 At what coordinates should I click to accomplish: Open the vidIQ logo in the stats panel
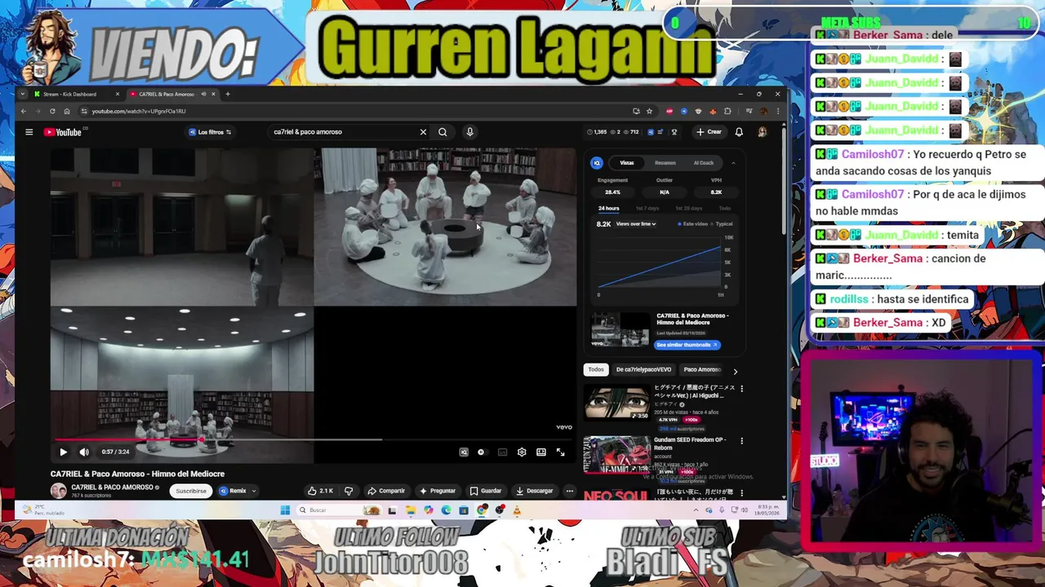[597, 163]
